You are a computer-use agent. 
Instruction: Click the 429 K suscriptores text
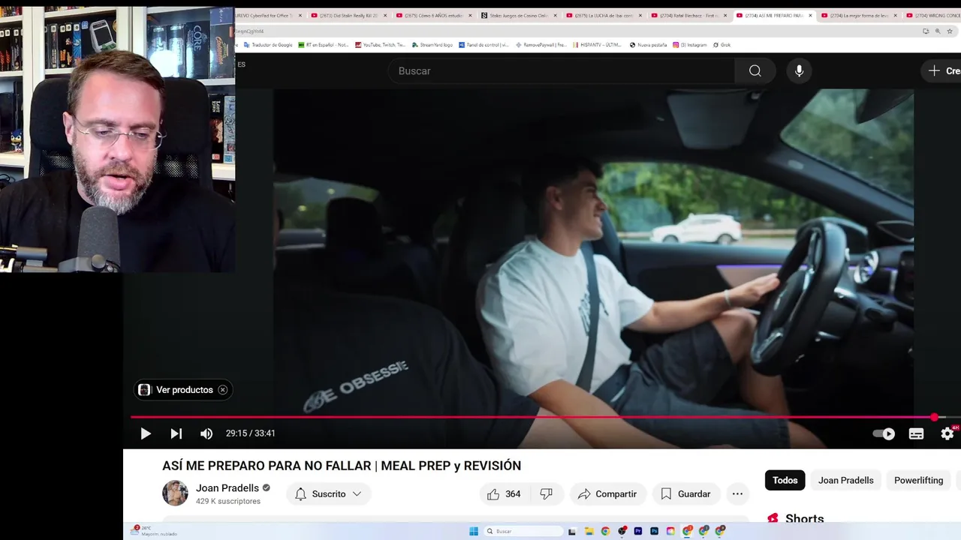[x=228, y=501]
